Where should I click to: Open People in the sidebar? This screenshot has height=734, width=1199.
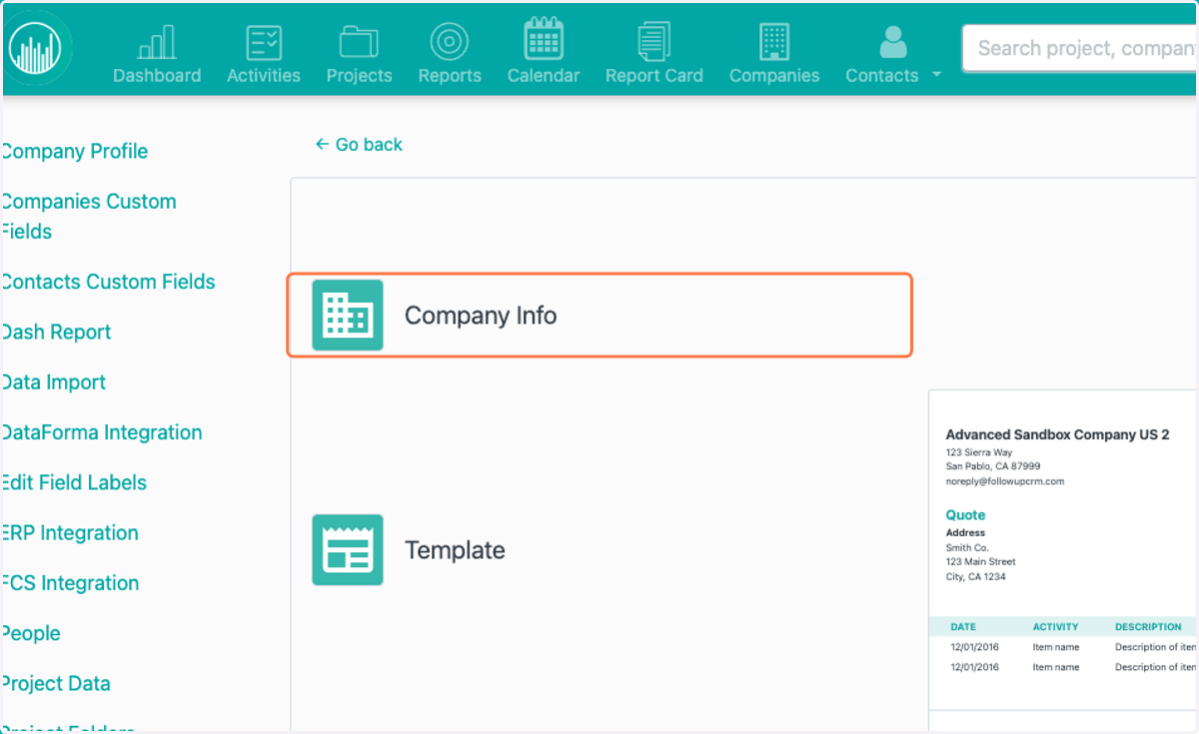point(30,634)
